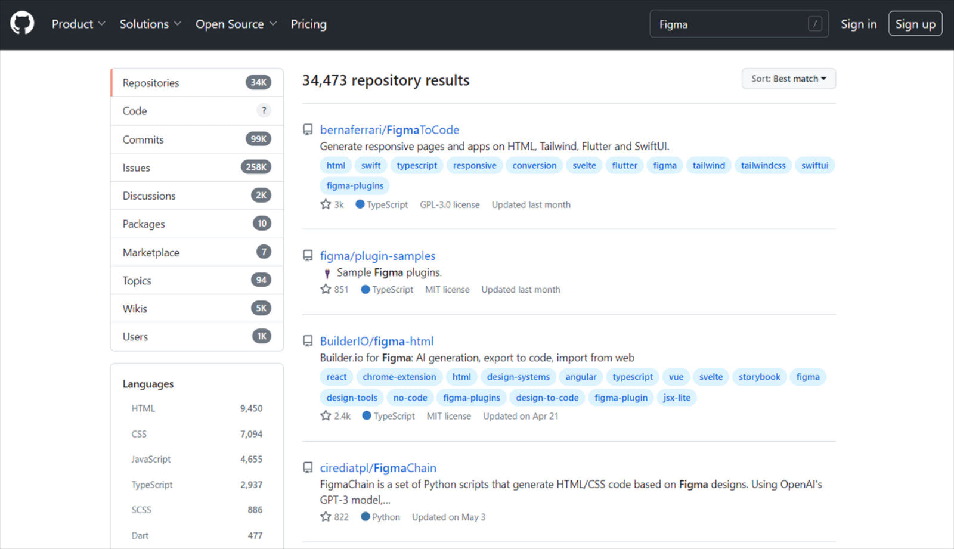The height and width of the screenshot is (549, 954).
Task: Select Topics search results
Action: click(x=197, y=280)
